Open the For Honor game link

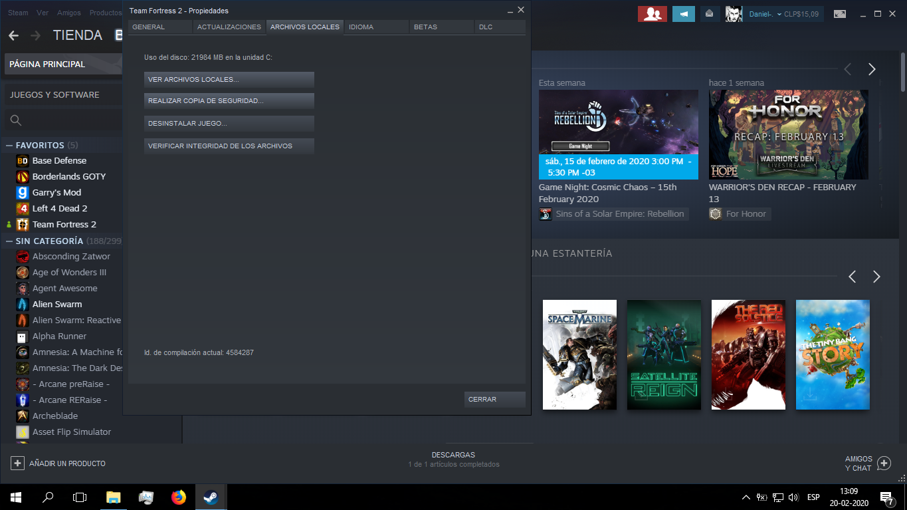click(x=740, y=214)
